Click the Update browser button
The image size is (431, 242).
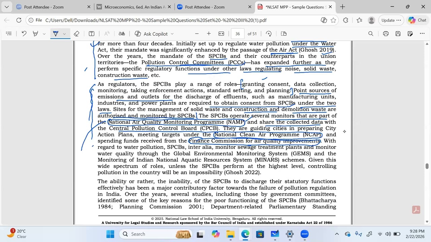[x=391, y=20]
